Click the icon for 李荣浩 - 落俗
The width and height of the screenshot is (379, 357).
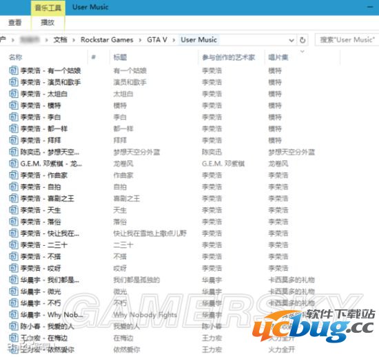14,222
